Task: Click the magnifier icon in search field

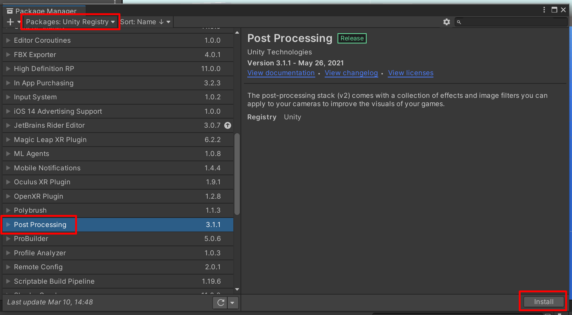Action: coord(459,22)
